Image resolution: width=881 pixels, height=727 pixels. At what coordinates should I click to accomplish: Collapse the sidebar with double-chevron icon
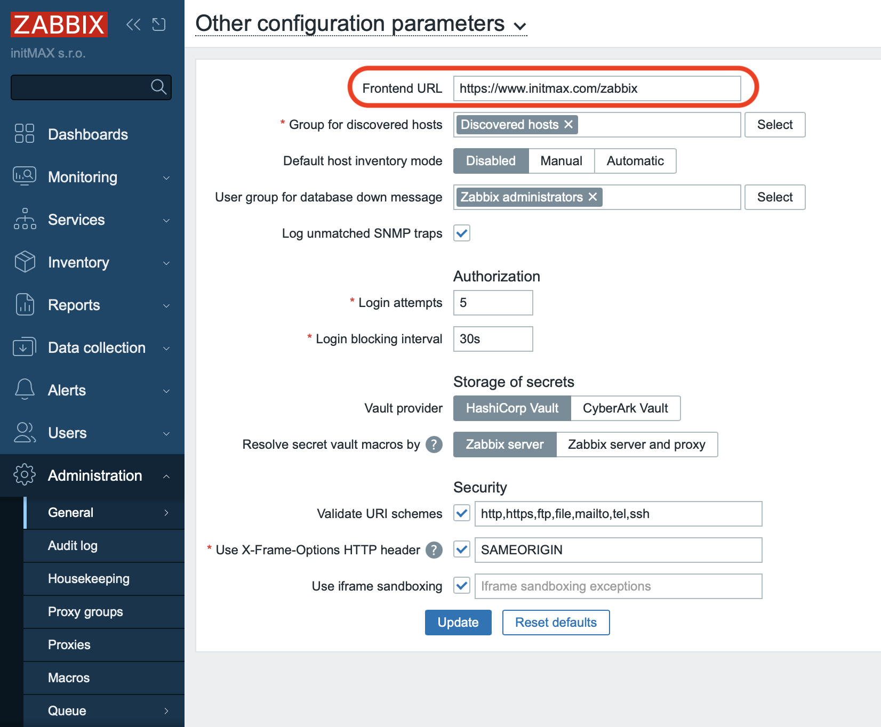coord(133,25)
